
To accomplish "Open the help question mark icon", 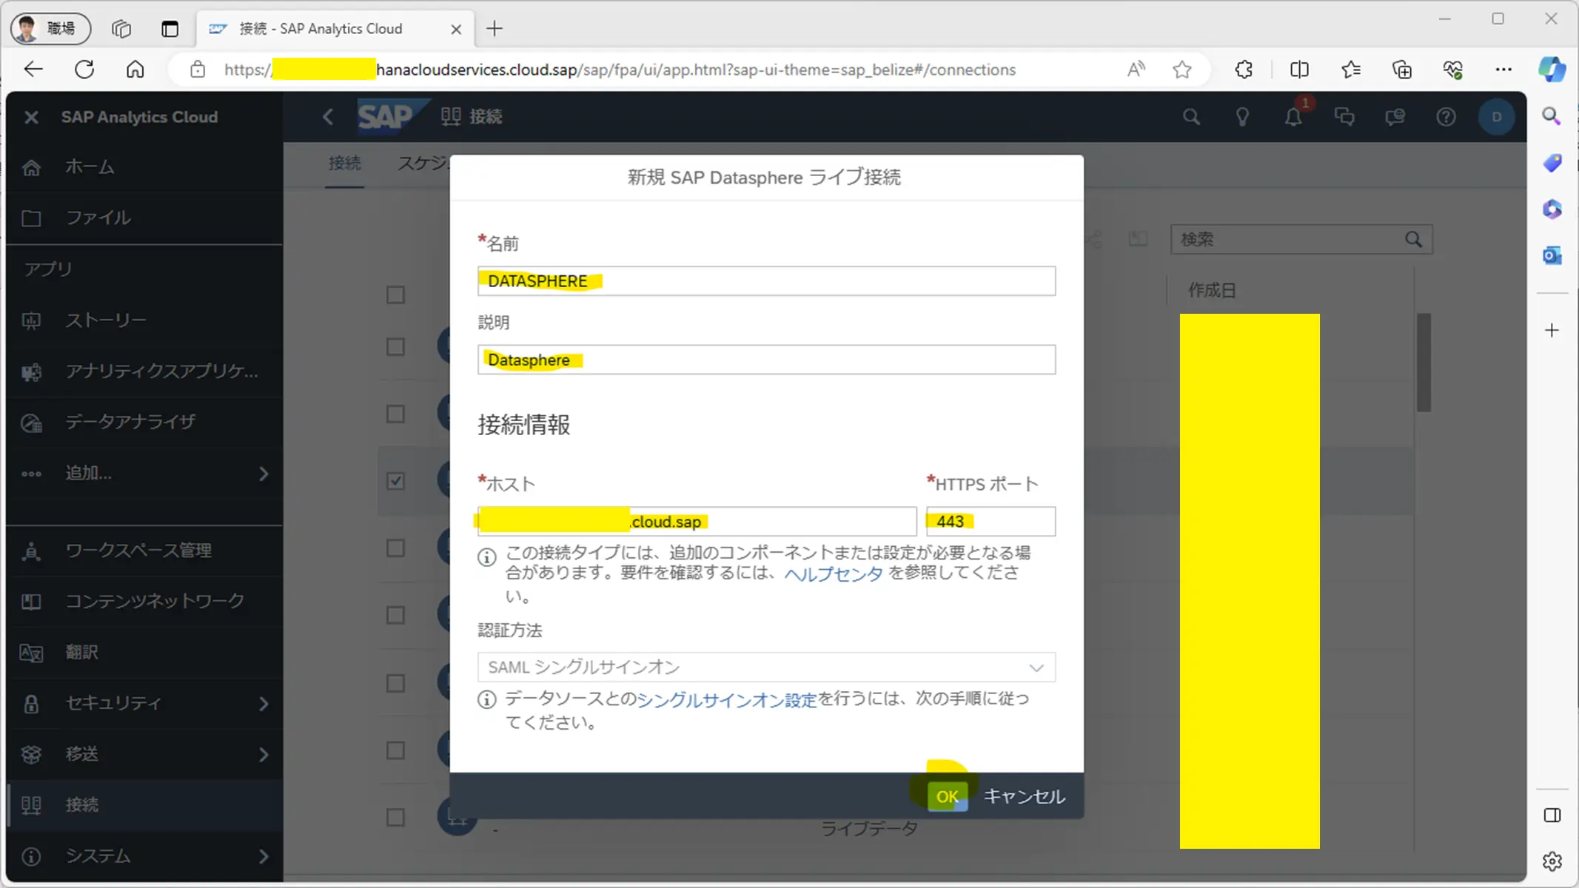I will click(1446, 117).
